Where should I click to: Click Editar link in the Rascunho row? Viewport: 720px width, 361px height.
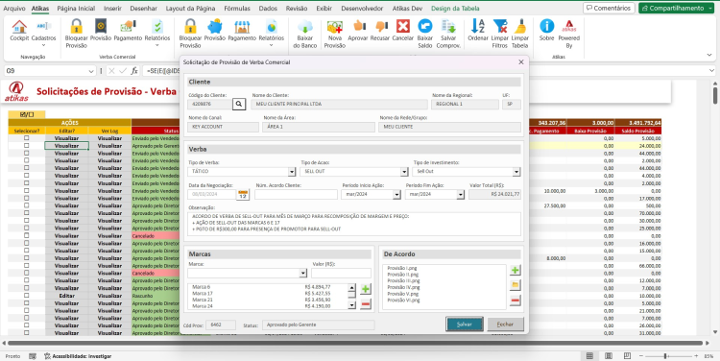[x=67, y=296]
